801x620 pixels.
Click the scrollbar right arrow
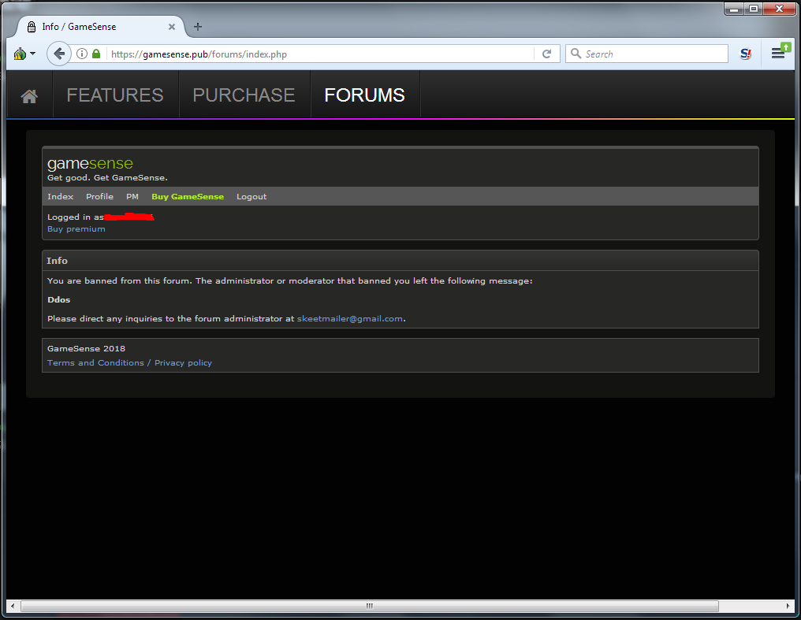click(788, 606)
